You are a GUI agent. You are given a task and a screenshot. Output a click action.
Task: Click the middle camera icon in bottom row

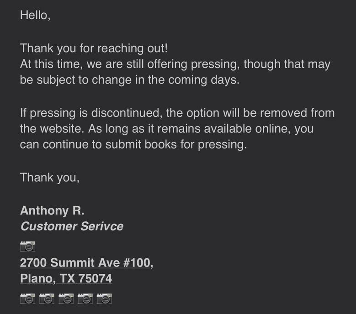click(x=66, y=299)
